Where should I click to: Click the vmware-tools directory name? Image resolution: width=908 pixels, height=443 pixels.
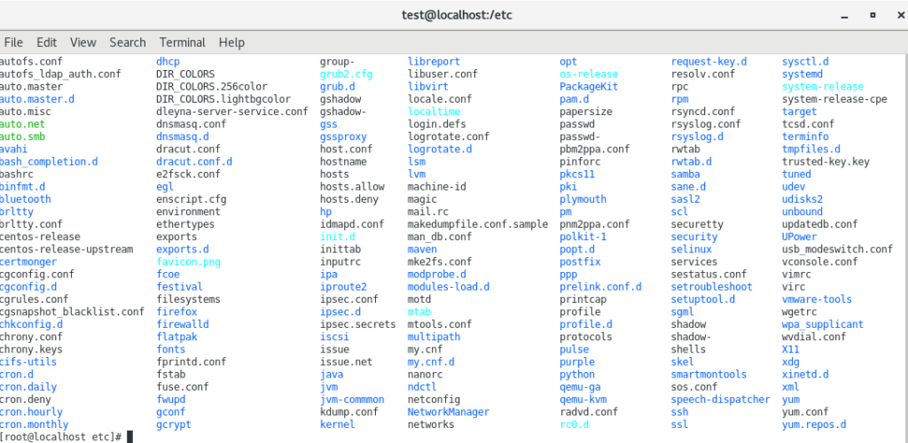click(817, 299)
